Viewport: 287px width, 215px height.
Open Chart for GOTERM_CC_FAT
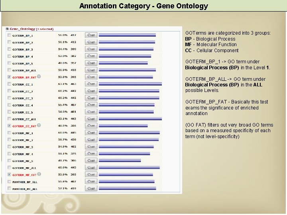(x=91, y=126)
